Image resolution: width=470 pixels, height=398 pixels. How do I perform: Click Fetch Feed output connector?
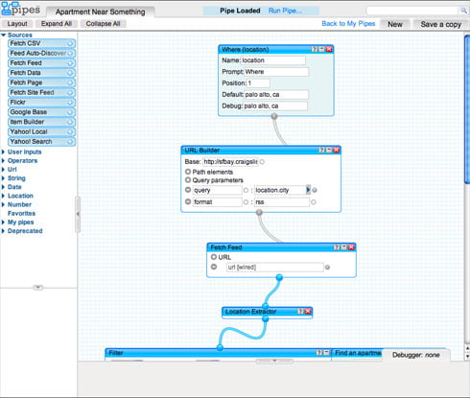(279, 277)
